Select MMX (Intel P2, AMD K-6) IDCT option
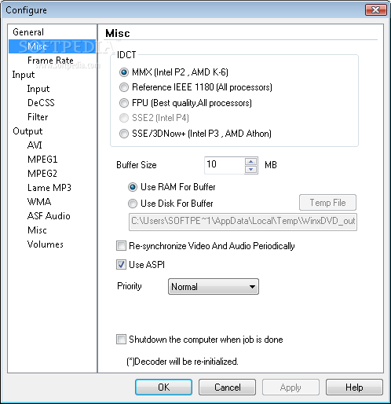Image resolution: width=391 pixels, height=404 pixels. [x=124, y=72]
